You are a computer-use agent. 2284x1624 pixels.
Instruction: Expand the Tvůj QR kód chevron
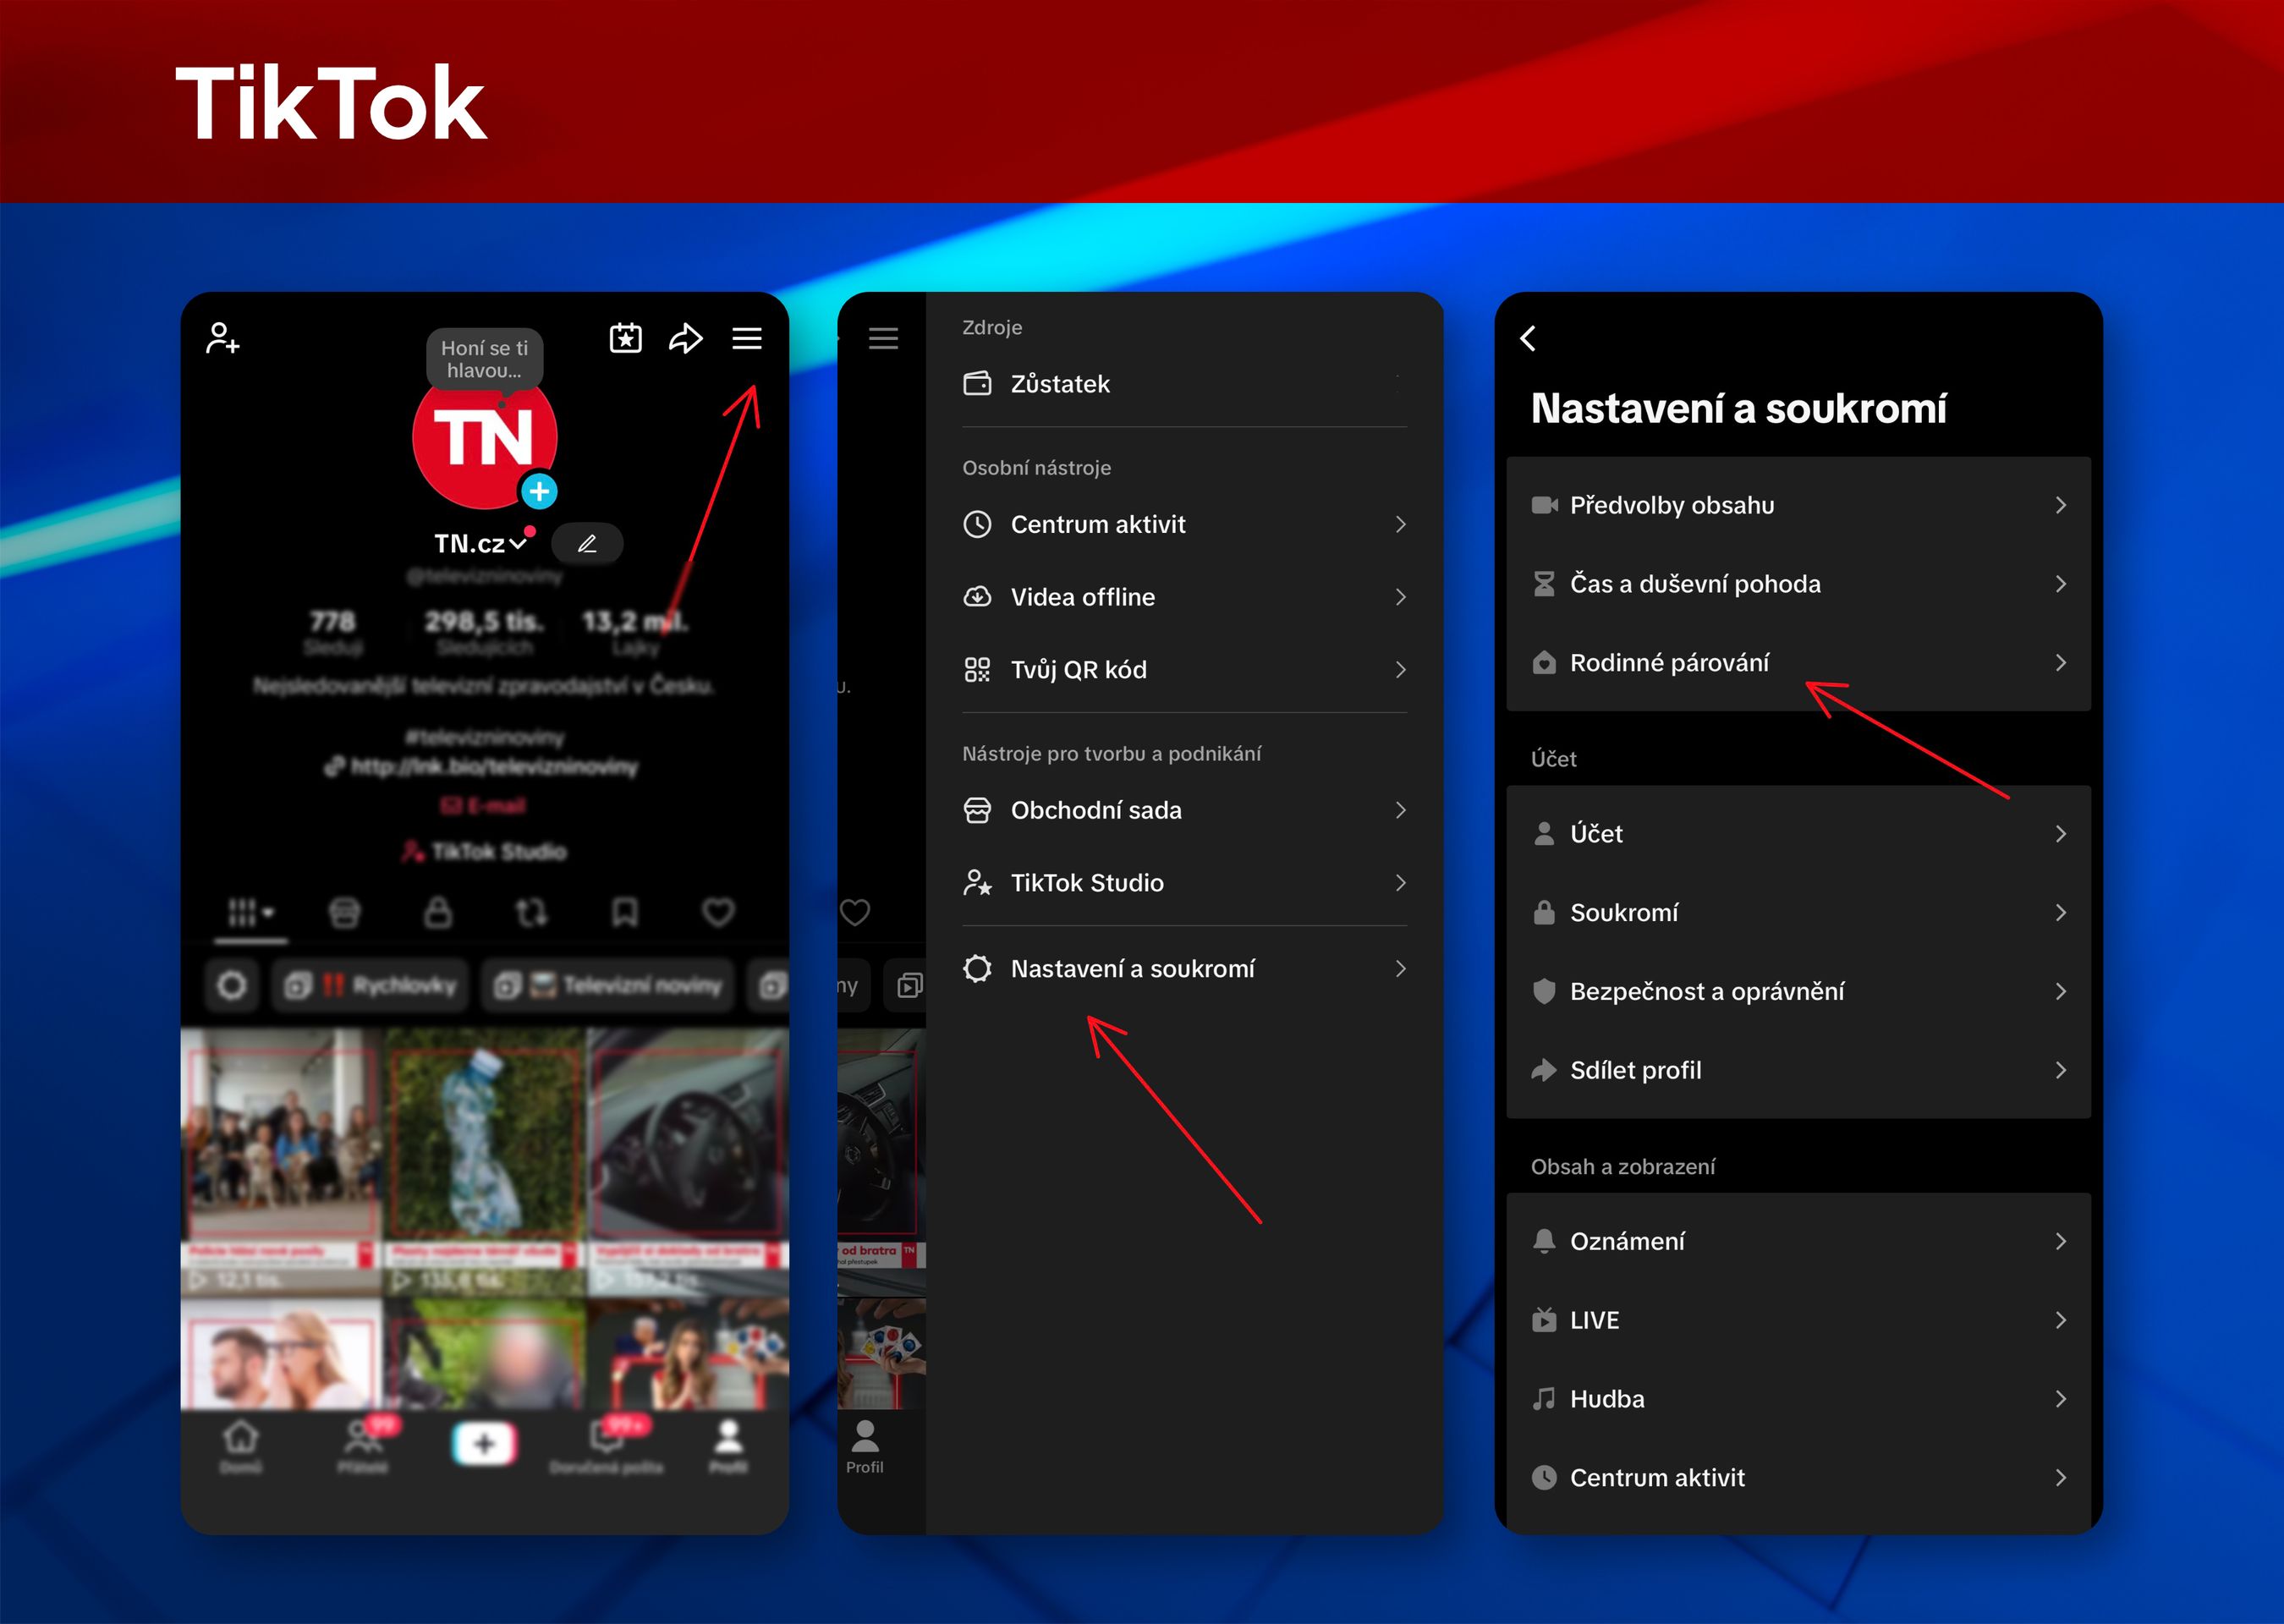[x=1400, y=670]
